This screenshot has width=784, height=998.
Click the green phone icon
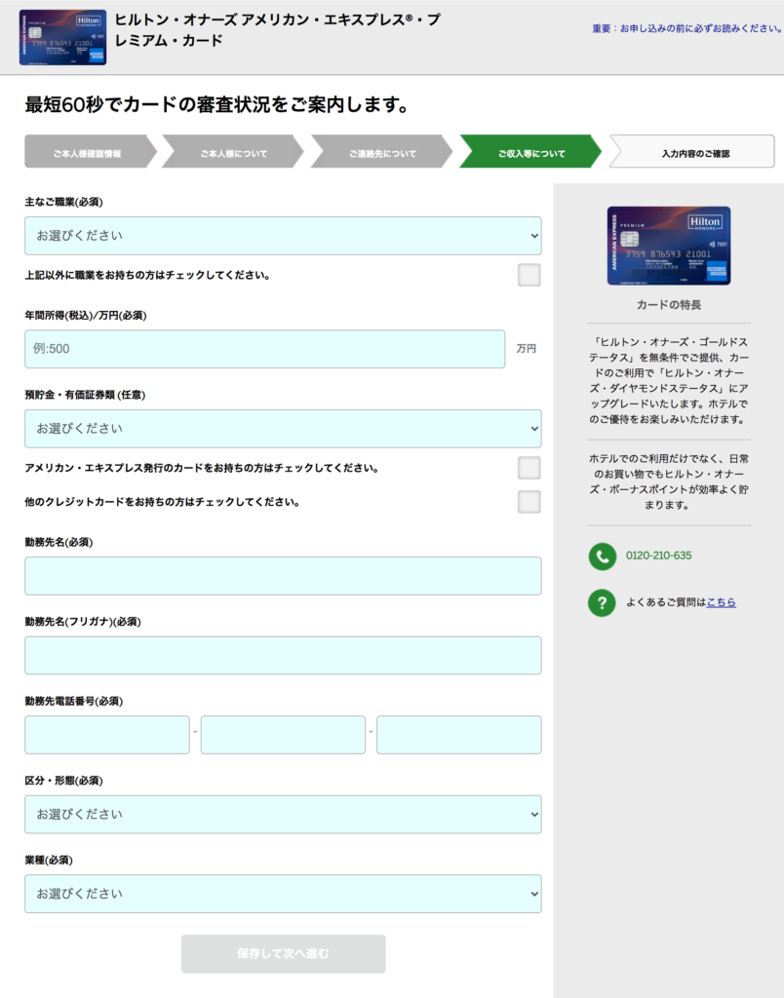click(602, 557)
